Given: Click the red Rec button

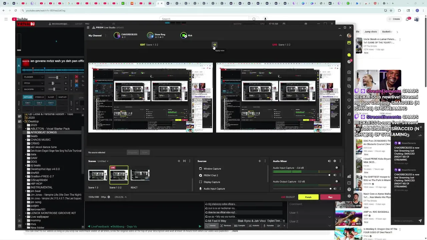Looking at the screenshot, I should pos(330,197).
